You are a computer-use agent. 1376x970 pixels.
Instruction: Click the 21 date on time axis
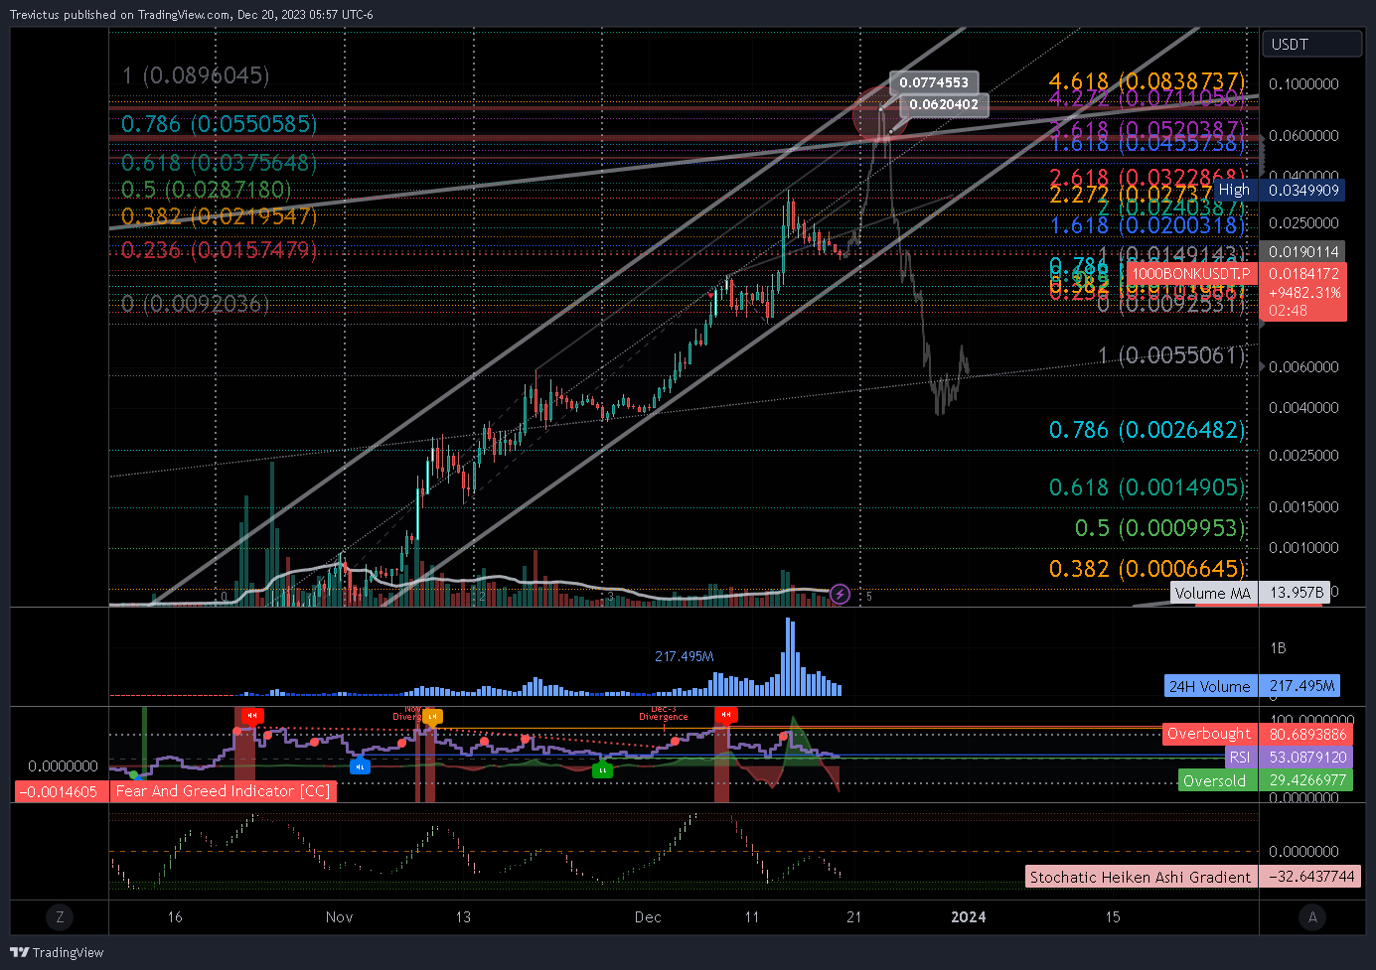click(x=853, y=916)
